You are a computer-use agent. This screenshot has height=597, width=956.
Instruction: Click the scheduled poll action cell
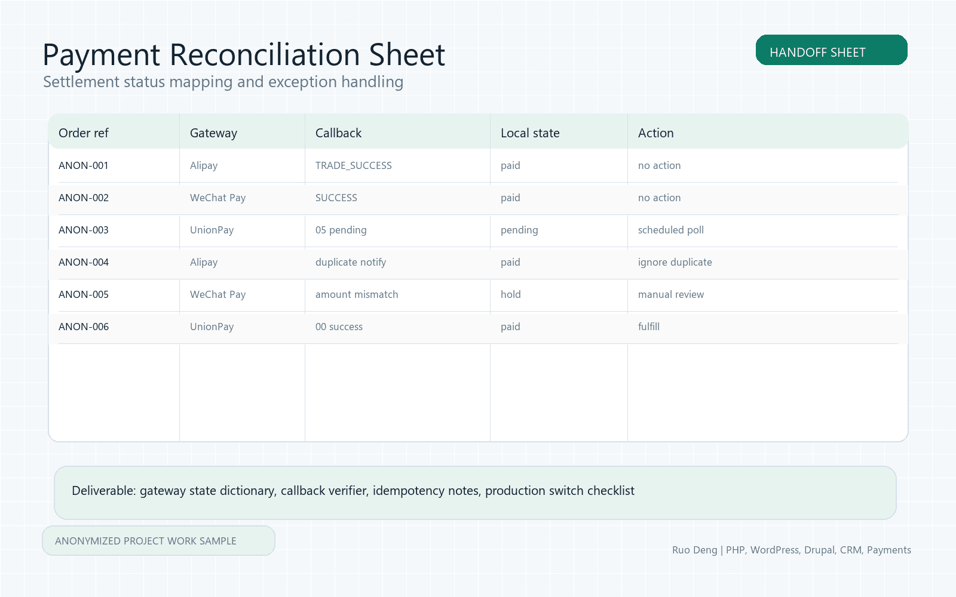point(671,230)
